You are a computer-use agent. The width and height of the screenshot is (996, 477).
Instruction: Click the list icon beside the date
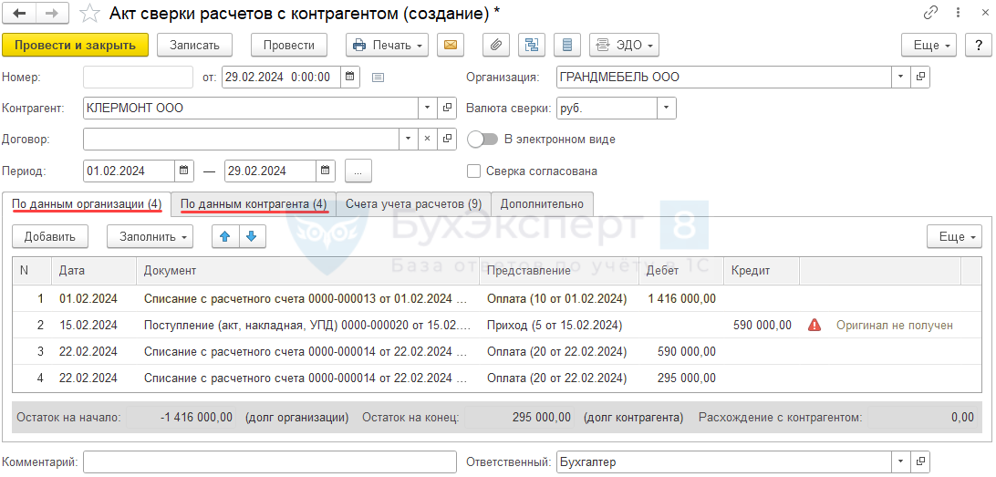[378, 78]
